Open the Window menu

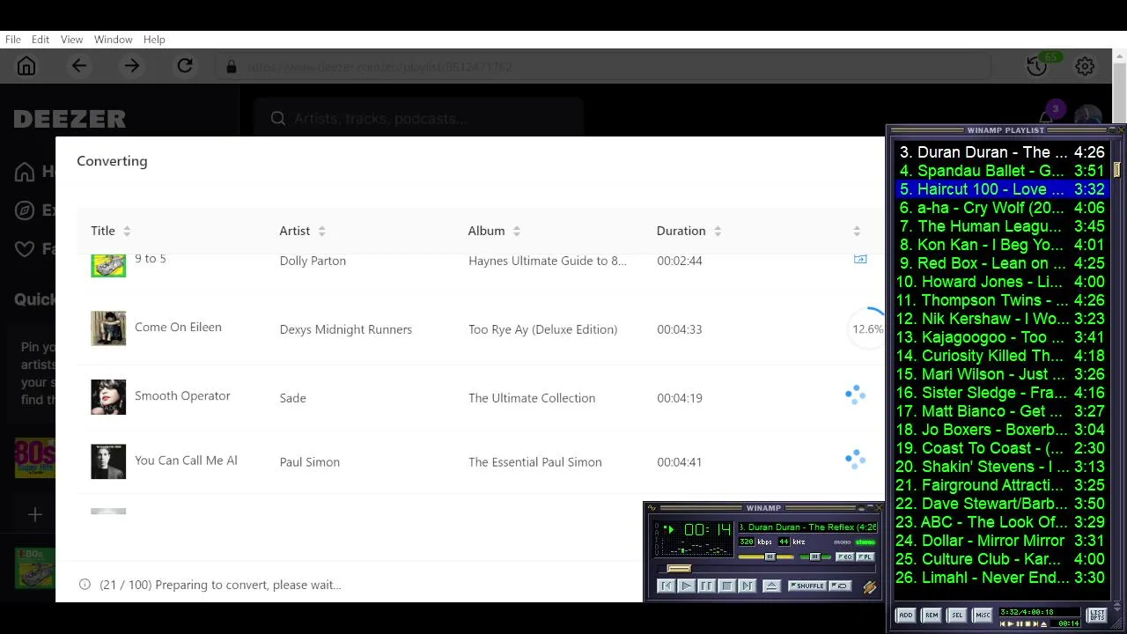click(114, 40)
